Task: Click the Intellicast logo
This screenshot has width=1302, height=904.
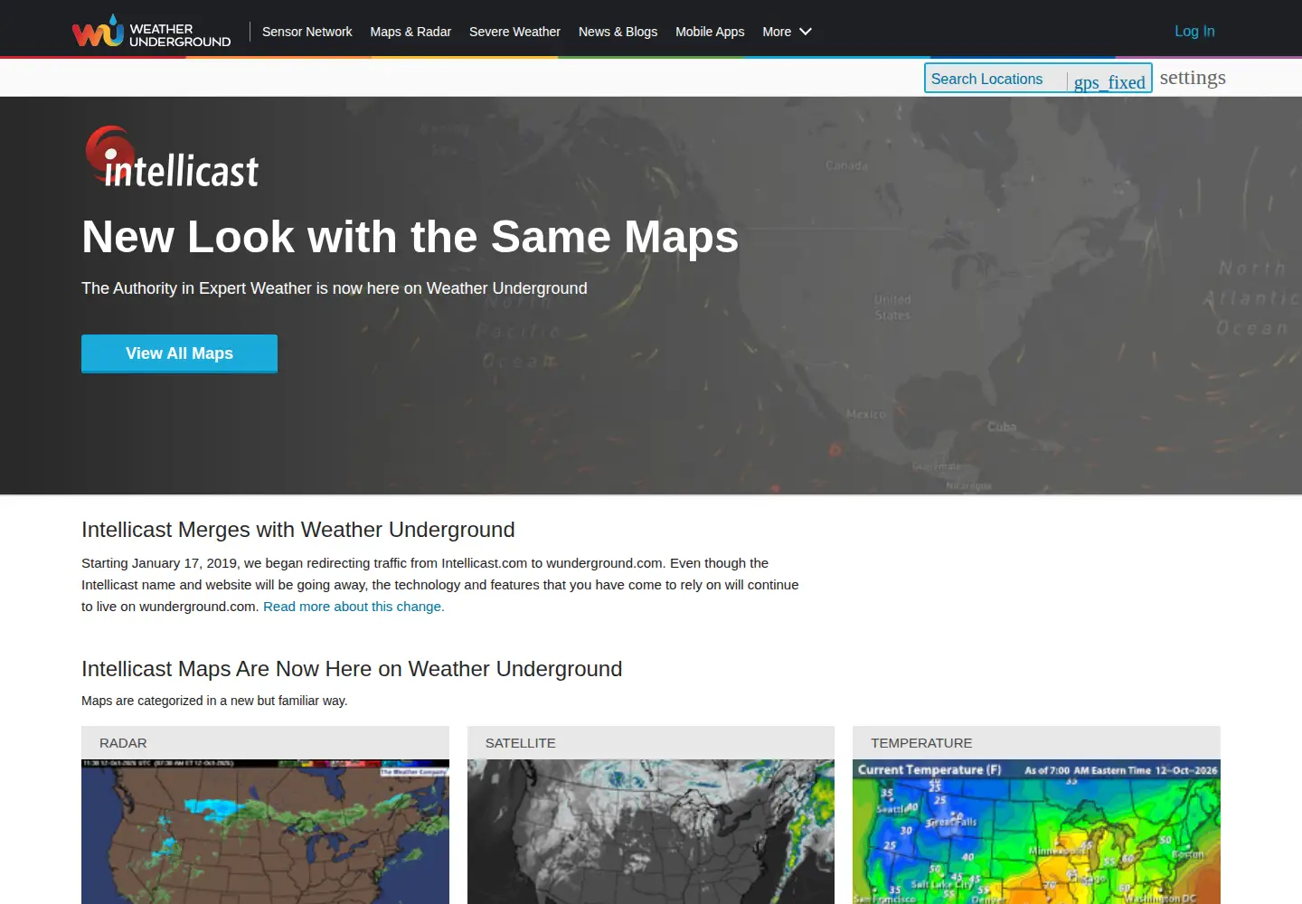Action: tap(172, 157)
